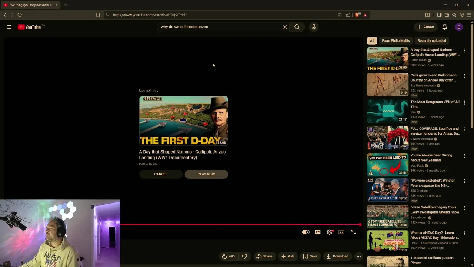
Task: Clear the search box with the X
Action: [285, 27]
